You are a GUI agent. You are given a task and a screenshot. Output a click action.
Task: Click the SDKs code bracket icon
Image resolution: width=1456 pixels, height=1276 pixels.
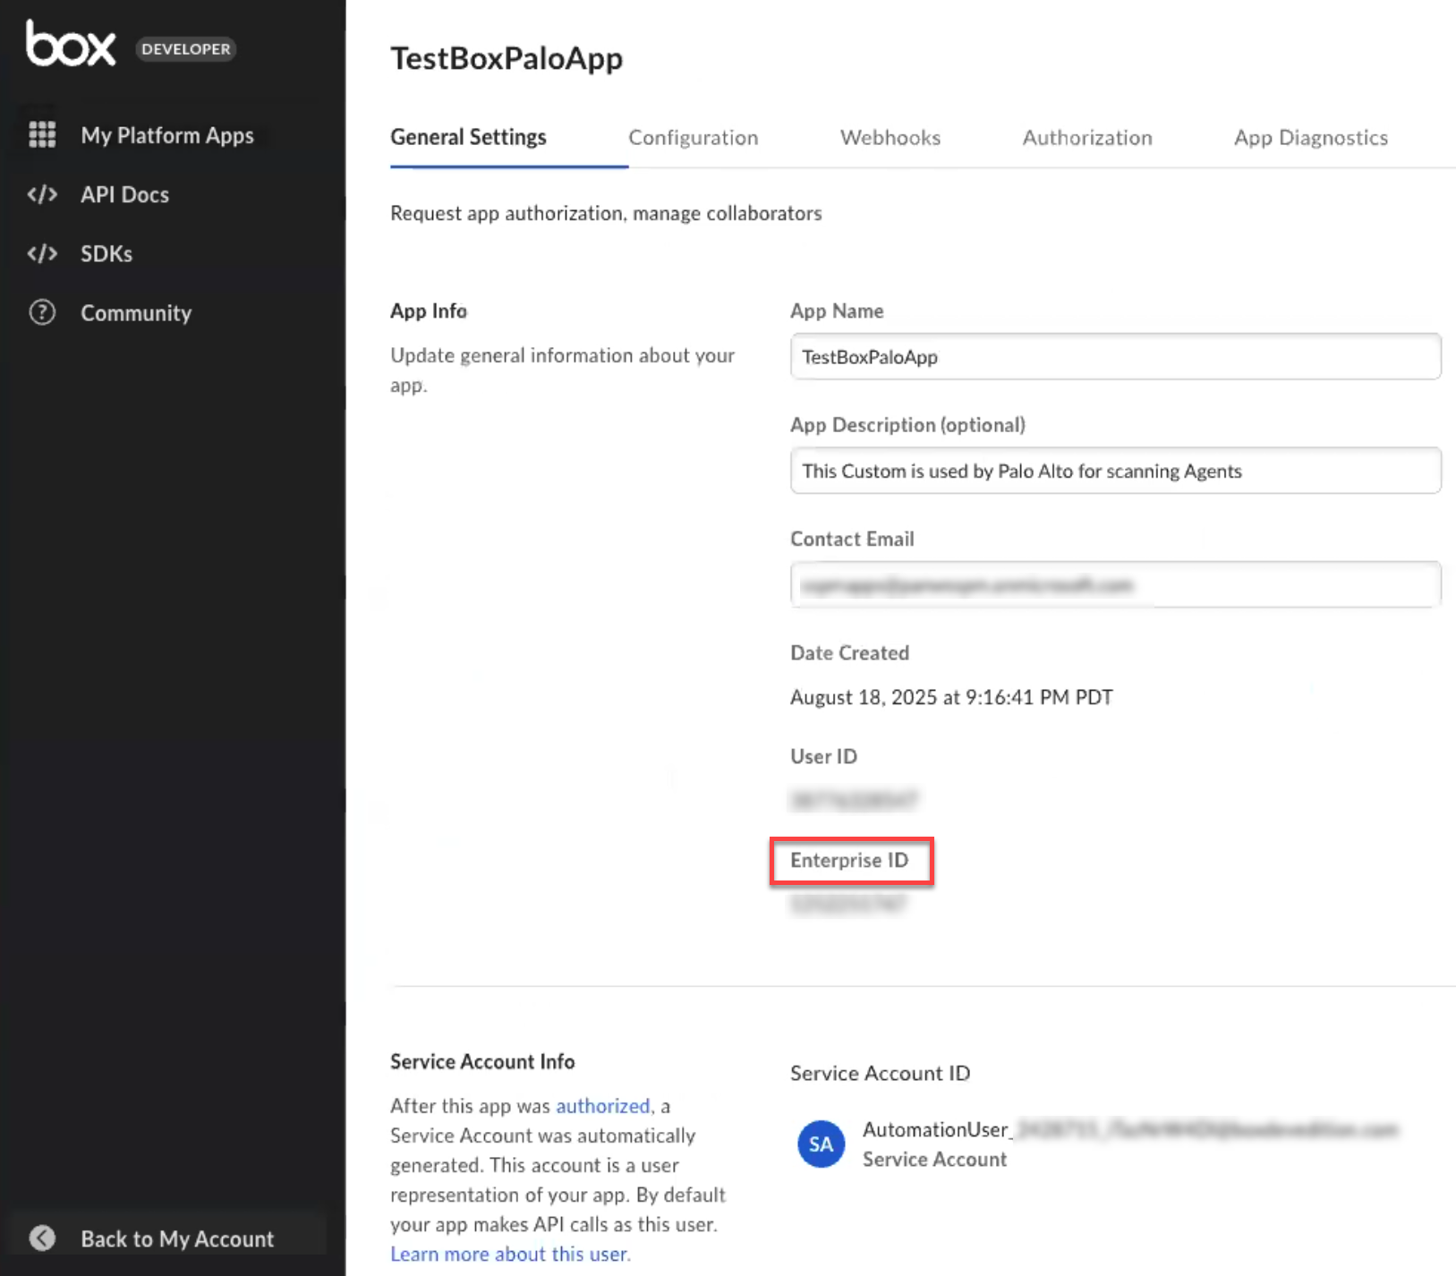[42, 253]
